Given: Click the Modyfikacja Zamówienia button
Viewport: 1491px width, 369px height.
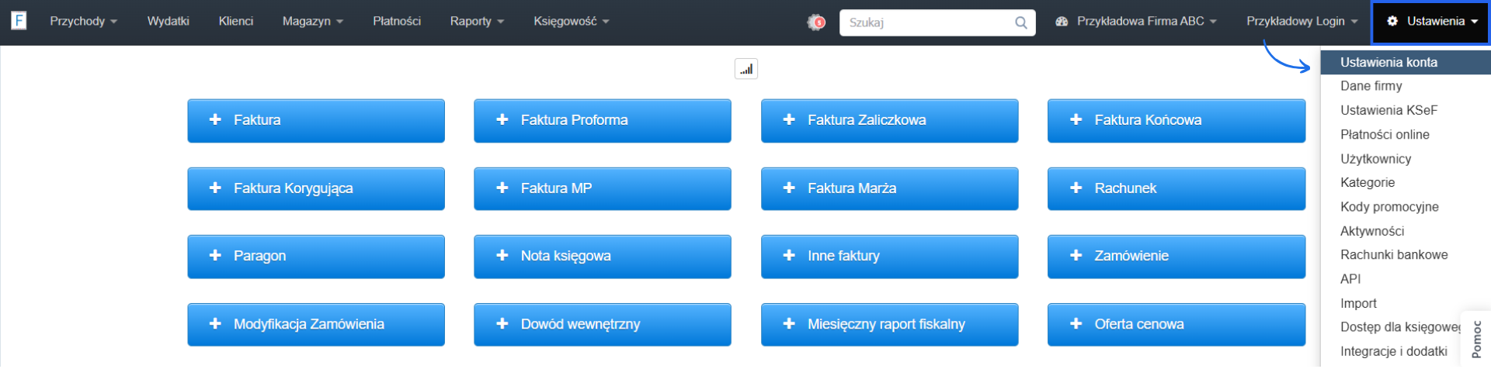Looking at the screenshot, I should coord(316,325).
